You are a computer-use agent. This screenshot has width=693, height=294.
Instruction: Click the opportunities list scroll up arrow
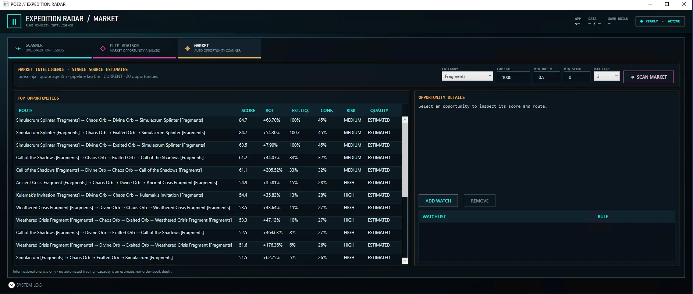tap(405, 119)
